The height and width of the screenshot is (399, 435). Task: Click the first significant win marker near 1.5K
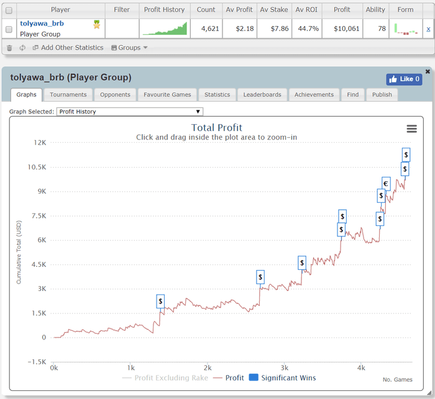(160, 301)
